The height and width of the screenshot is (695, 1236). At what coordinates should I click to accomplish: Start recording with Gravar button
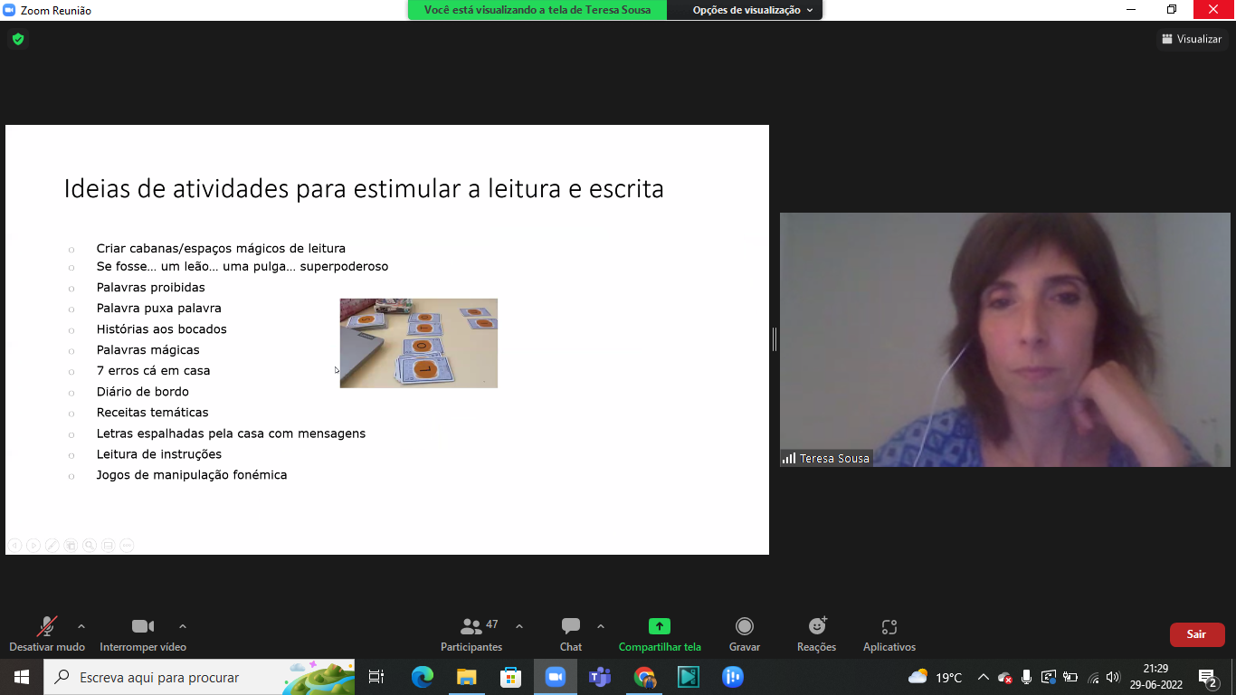point(744,633)
